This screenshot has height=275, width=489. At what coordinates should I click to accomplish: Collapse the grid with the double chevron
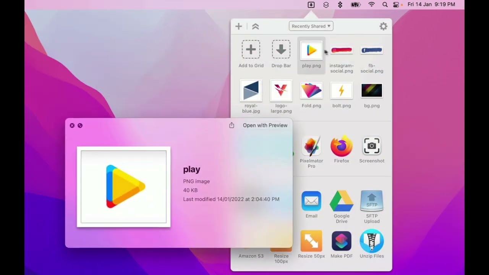point(256,26)
